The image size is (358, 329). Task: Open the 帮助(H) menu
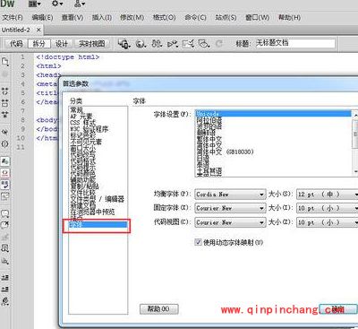[289, 18]
